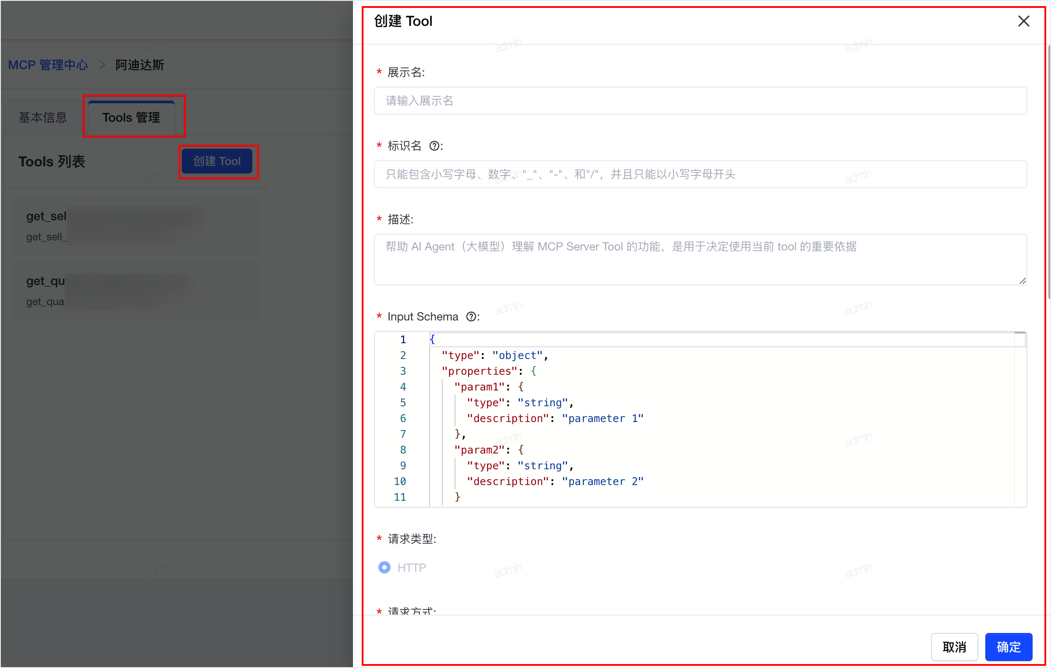Click the "param2" line in schema editor
The width and height of the screenshot is (1051, 668).
click(x=489, y=450)
